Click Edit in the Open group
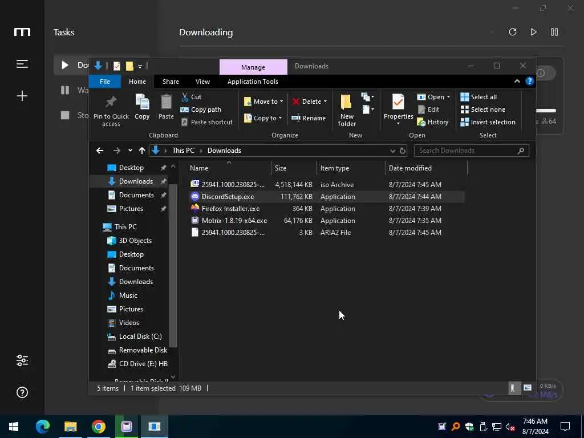 (x=428, y=109)
